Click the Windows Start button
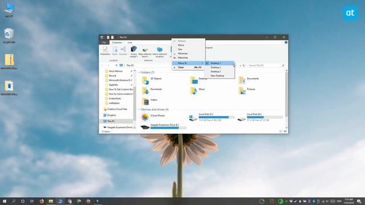Image resolution: width=365 pixels, height=205 pixels. [4, 201]
